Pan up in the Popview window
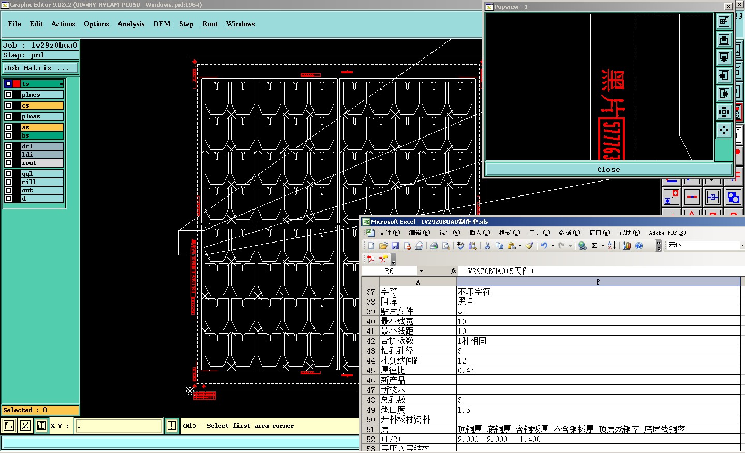The height and width of the screenshot is (453, 745). (724, 39)
